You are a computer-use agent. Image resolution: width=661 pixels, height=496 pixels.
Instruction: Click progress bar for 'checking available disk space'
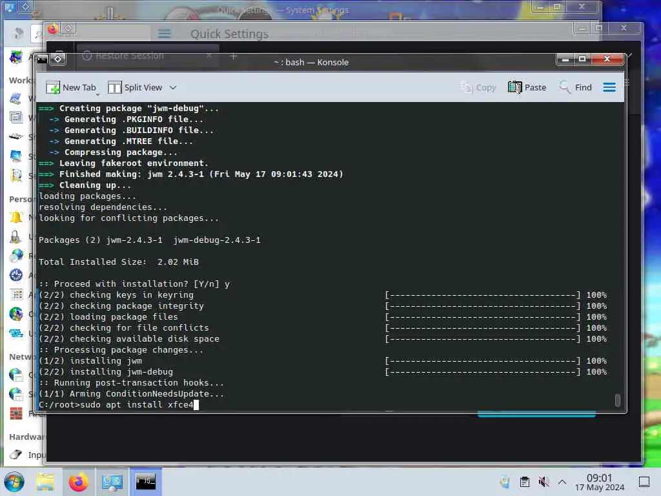tap(483, 338)
